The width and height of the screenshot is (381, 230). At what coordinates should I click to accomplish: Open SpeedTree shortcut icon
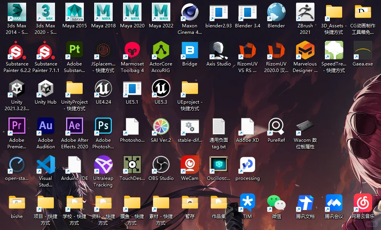click(334, 50)
